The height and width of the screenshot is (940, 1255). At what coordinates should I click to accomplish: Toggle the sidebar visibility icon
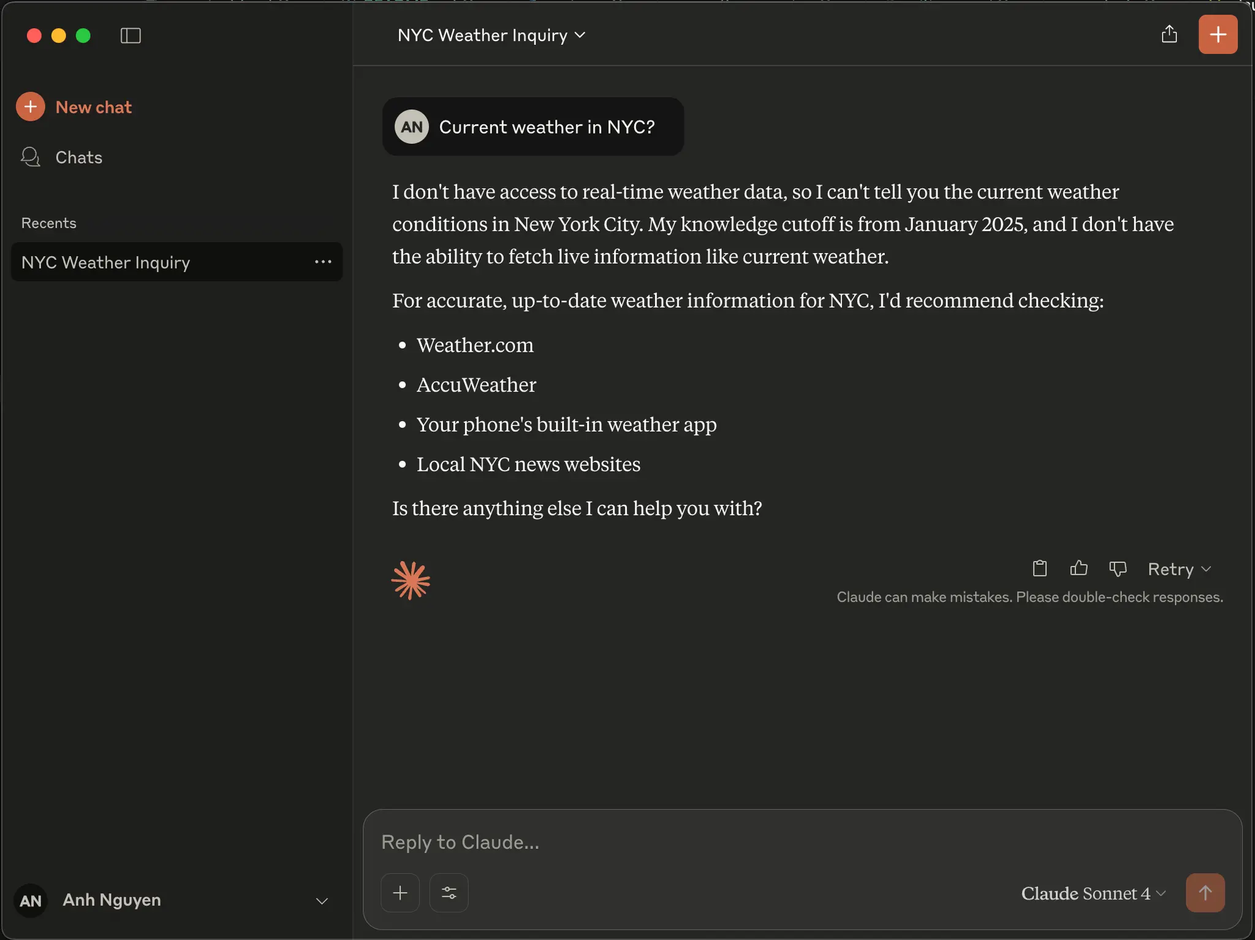pos(131,36)
